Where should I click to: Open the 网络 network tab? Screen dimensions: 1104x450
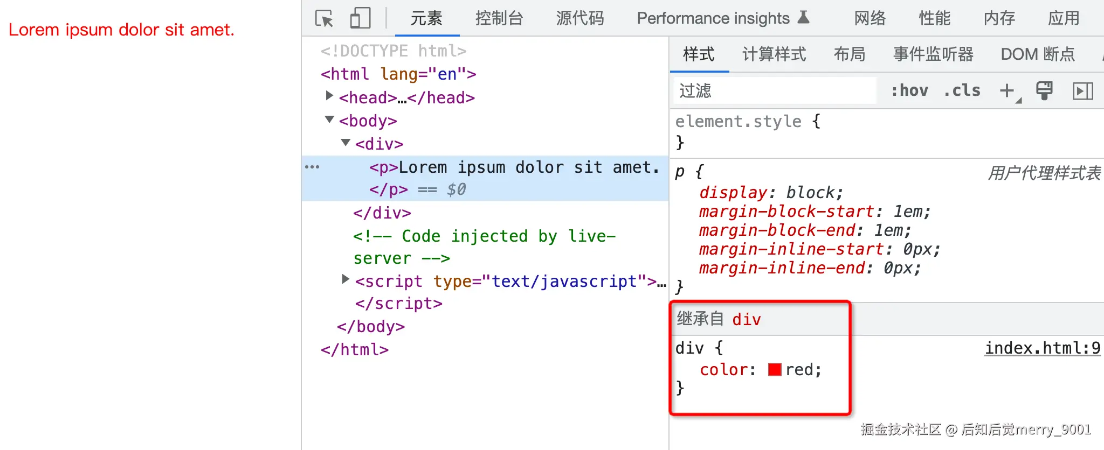[x=870, y=18]
